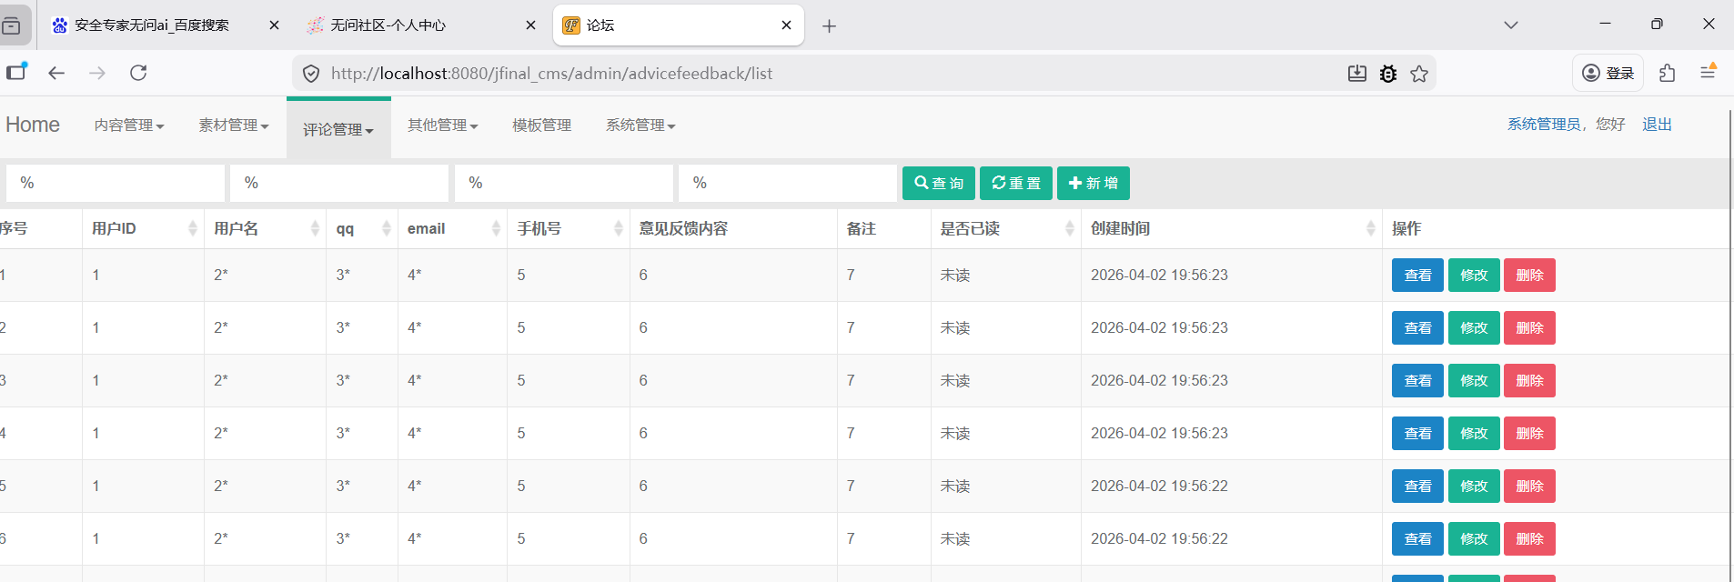Open the browser hamburger menu
Viewport: 1734px width, 582px height.
click(1709, 72)
